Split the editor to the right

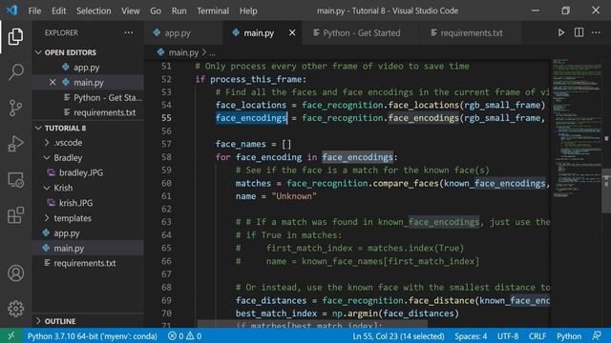pyautogui.click(x=579, y=32)
